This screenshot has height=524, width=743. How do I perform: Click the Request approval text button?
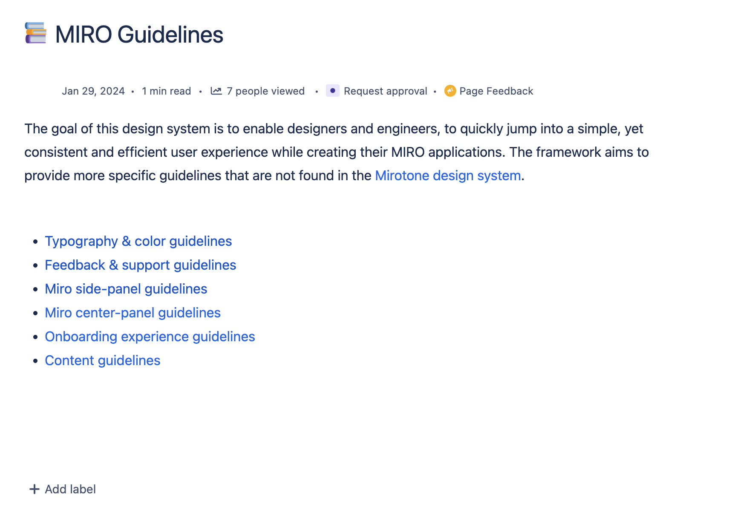coord(385,91)
